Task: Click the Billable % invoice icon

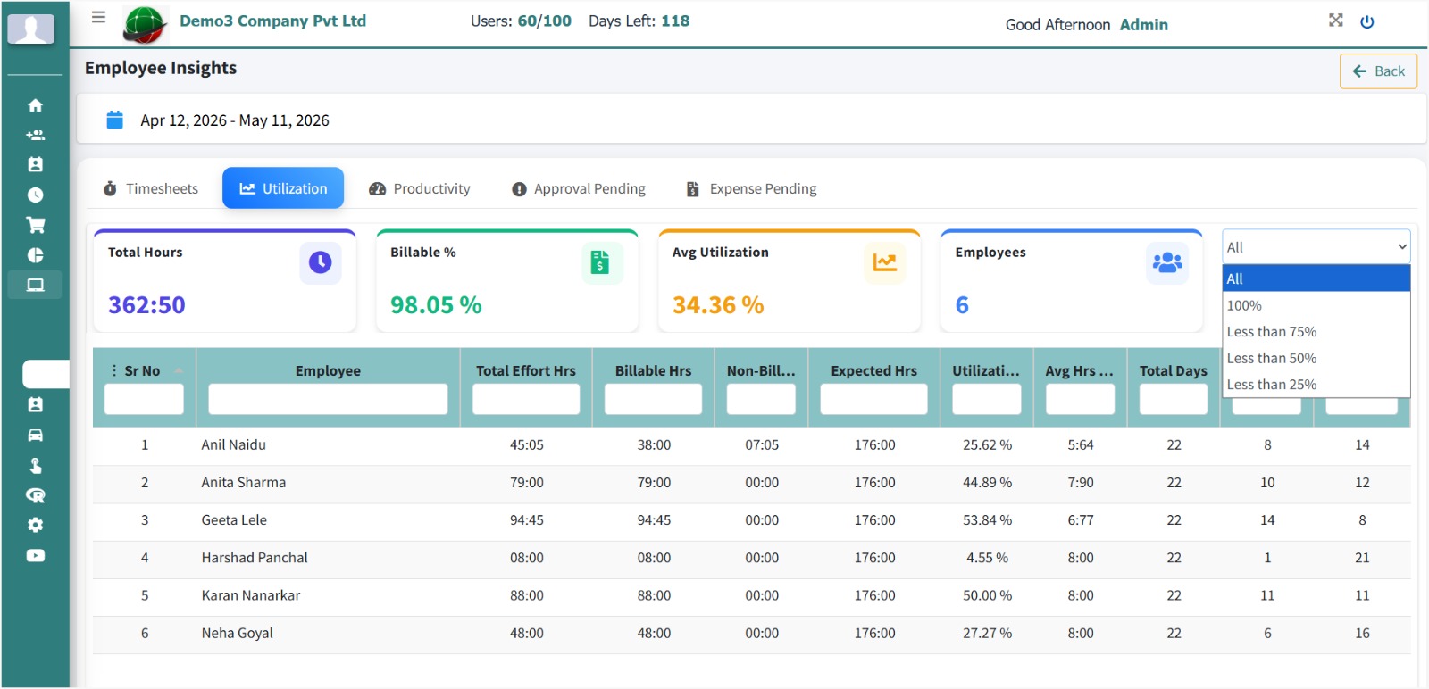Action: coord(601,262)
